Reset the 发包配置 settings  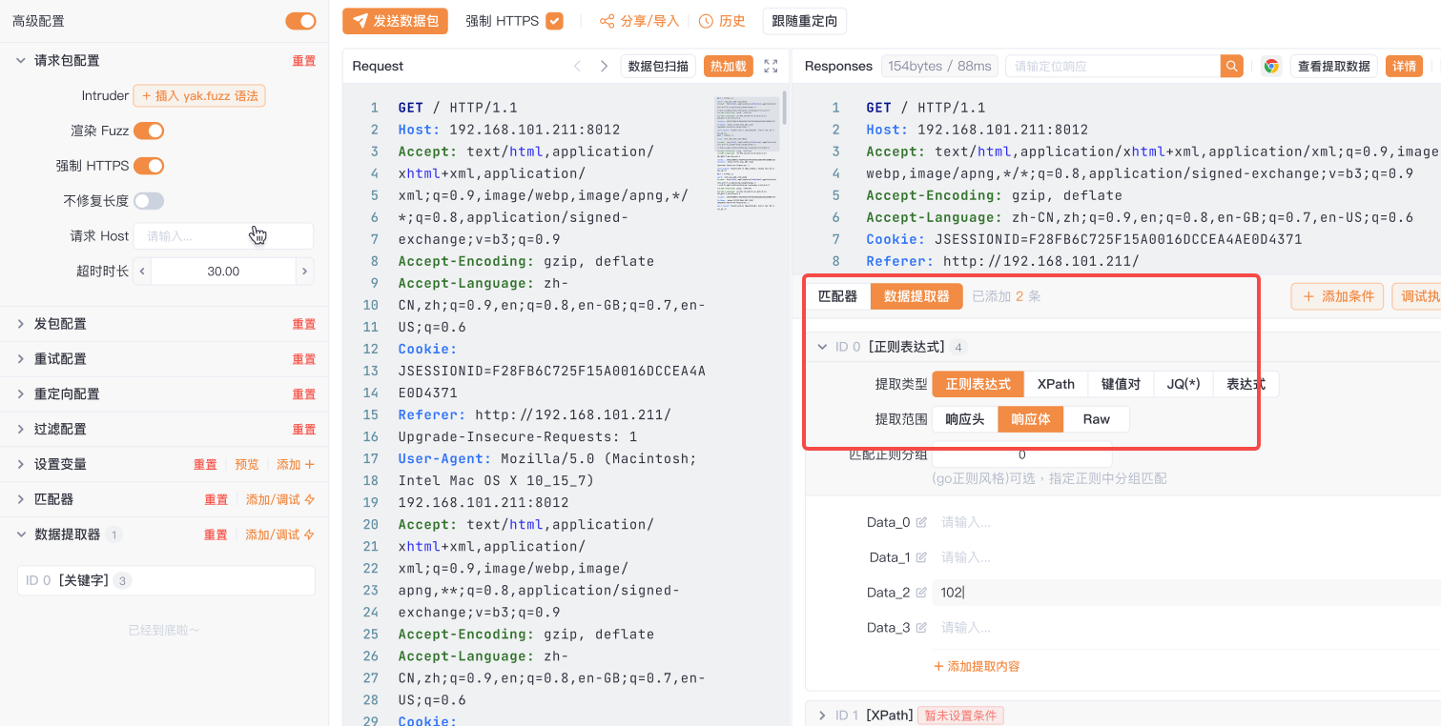(304, 324)
